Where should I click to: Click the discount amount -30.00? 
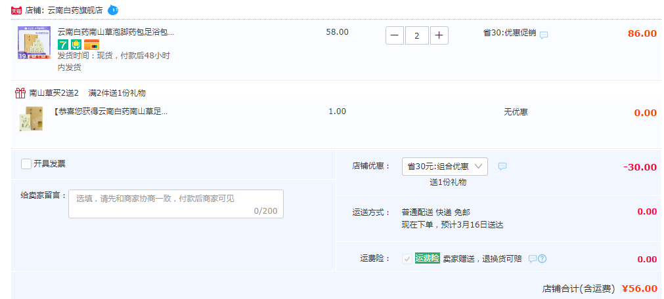[640, 167]
